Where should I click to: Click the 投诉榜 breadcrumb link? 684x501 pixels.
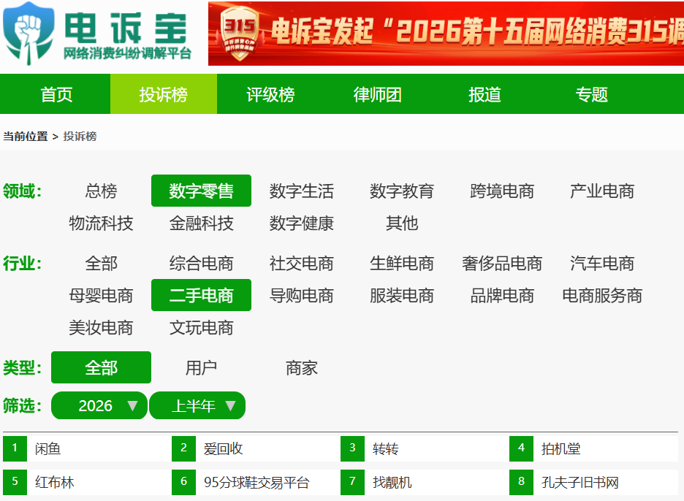tap(80, 137)
